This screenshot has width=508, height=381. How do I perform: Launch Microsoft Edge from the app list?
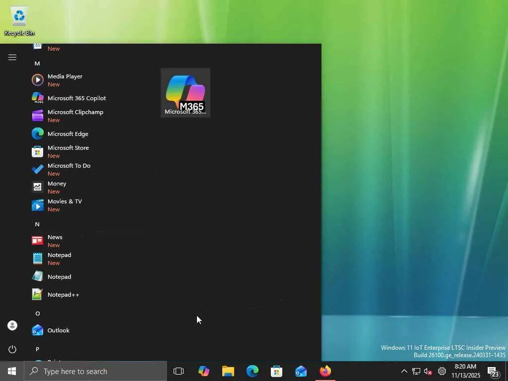[60, 134]
